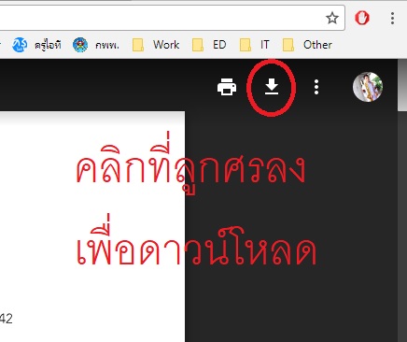407x342 pixels.
Task: Open the Google account profile avatar
Action: click(368, 87)
